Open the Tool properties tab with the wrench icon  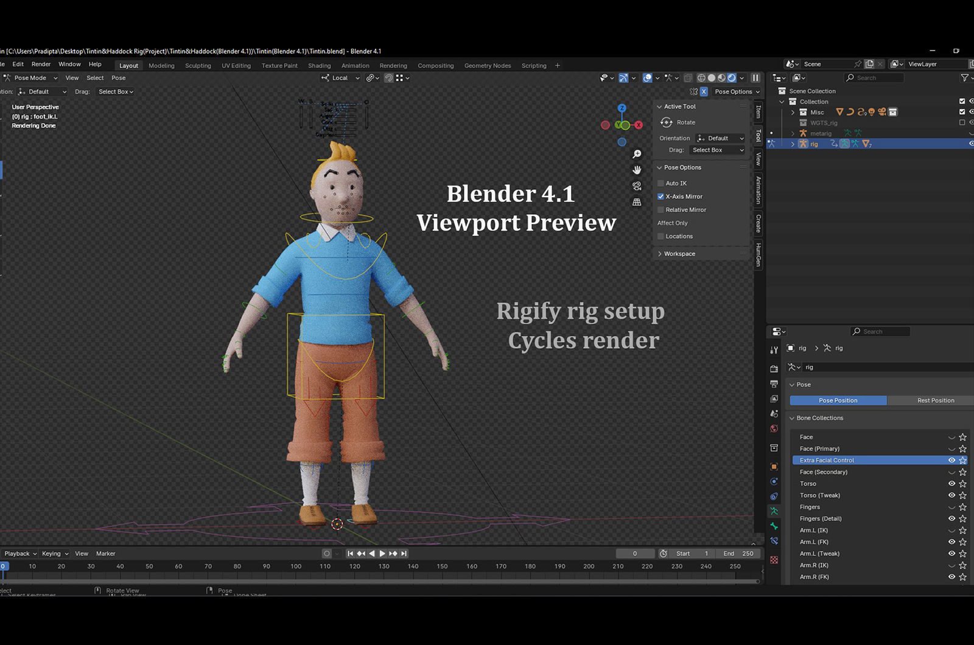774,350
